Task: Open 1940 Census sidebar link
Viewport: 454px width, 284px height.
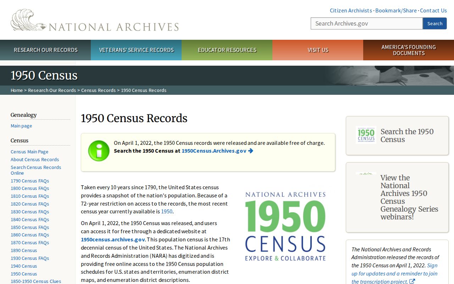Action: [24, 266]
